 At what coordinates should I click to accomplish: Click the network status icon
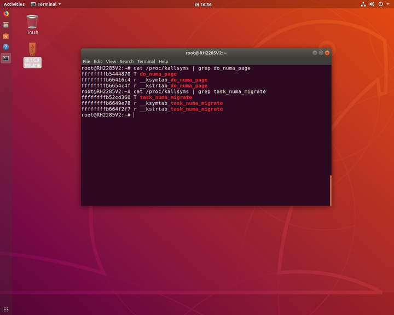(363, 4)
